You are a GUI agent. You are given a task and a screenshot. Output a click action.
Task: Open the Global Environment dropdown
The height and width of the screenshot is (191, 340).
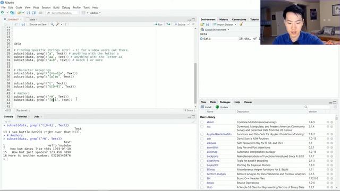(x=215, y=30)
